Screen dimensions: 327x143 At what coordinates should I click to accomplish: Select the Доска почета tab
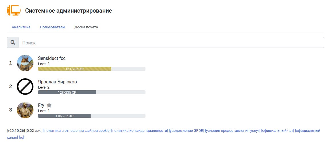pyautogui.click(x=86, y=27)
